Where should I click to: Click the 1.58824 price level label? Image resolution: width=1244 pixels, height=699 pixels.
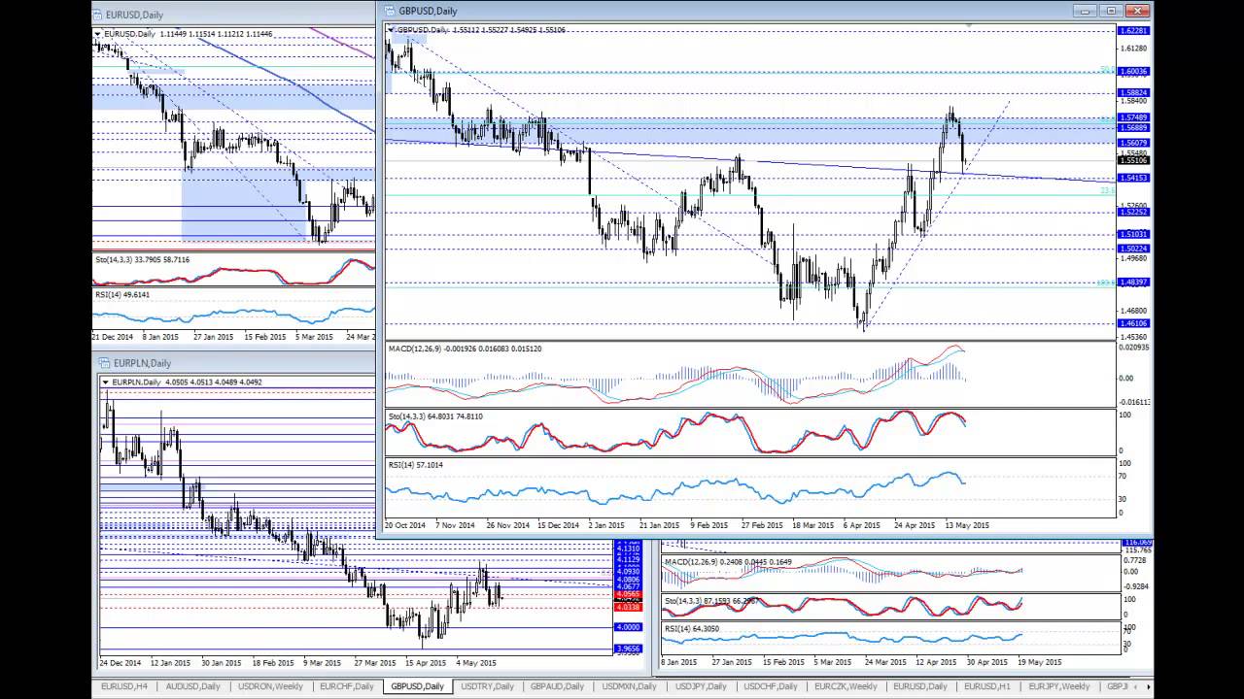[1134, 93]
